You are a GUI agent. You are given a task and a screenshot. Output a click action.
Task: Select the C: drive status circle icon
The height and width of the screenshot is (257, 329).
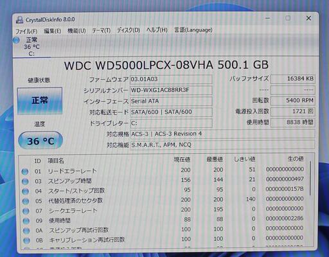tap(16, 40)
